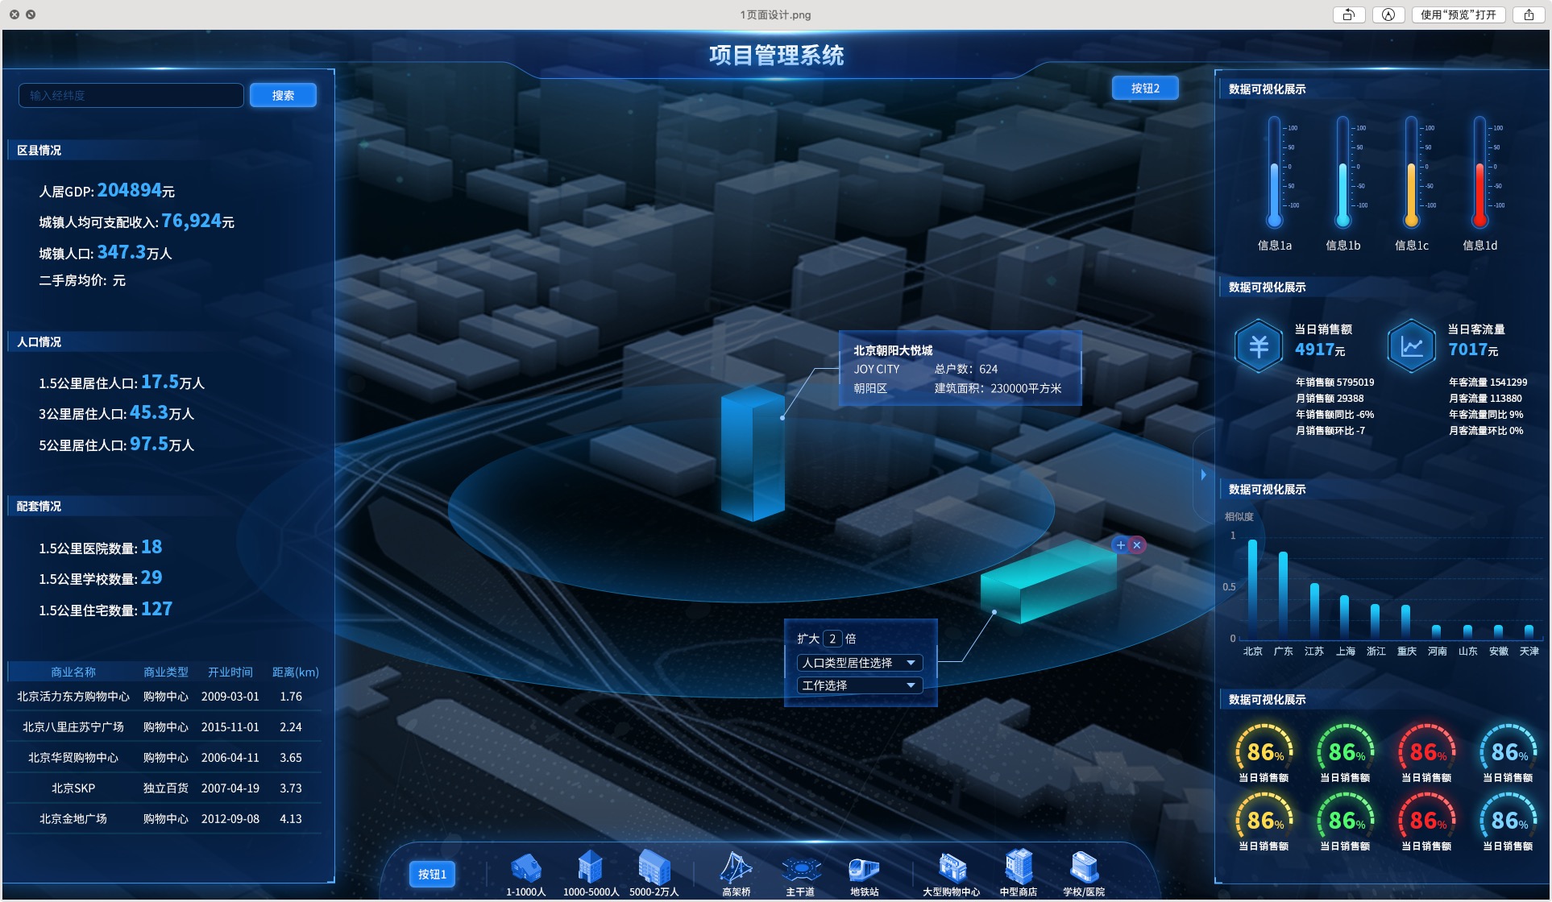Click the 学校/医院 building icon
The width and height of the screenshot is (1552, 902).
(1084, 868)
